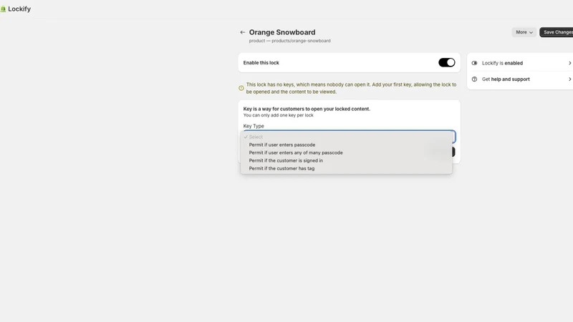Turn off the Enable this lock switch
The height and width of the screenshot is (322, 573).
(446, 62)
